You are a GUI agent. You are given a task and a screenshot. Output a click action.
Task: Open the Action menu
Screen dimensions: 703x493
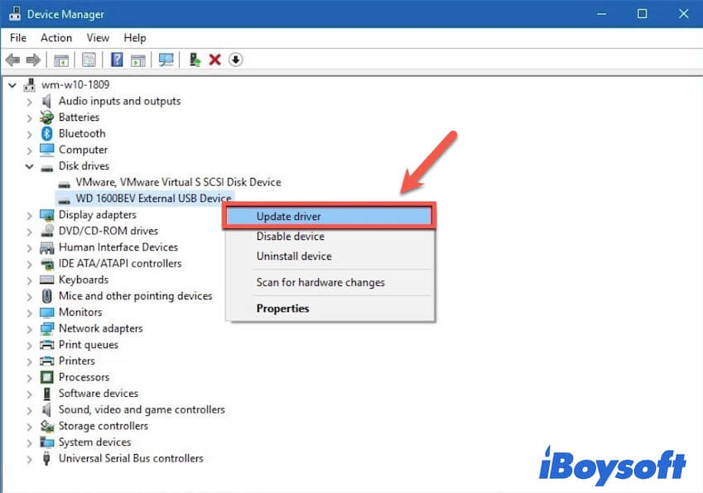coord(55,37)
